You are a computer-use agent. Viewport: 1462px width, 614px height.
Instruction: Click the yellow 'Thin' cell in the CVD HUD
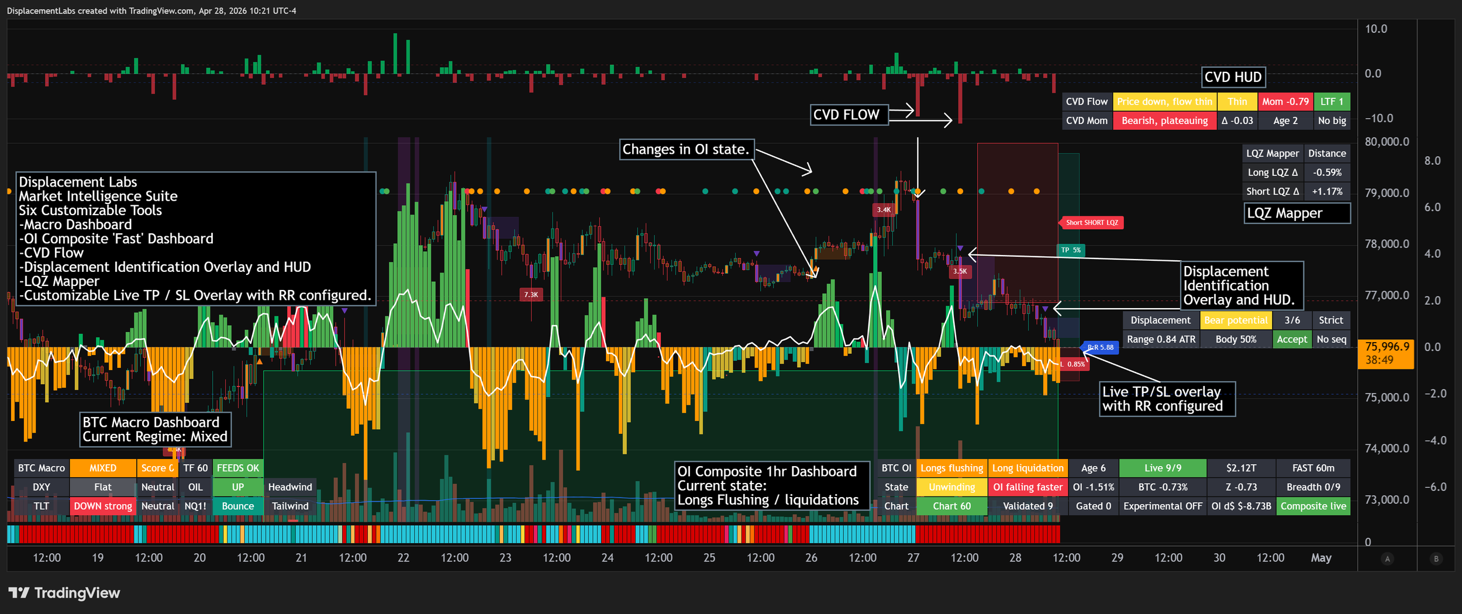point(1237,101)
